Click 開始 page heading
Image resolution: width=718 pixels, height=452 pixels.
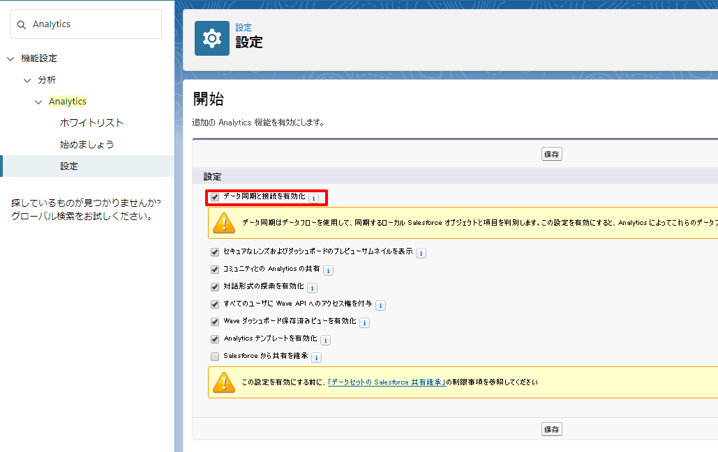click(209, 99)
